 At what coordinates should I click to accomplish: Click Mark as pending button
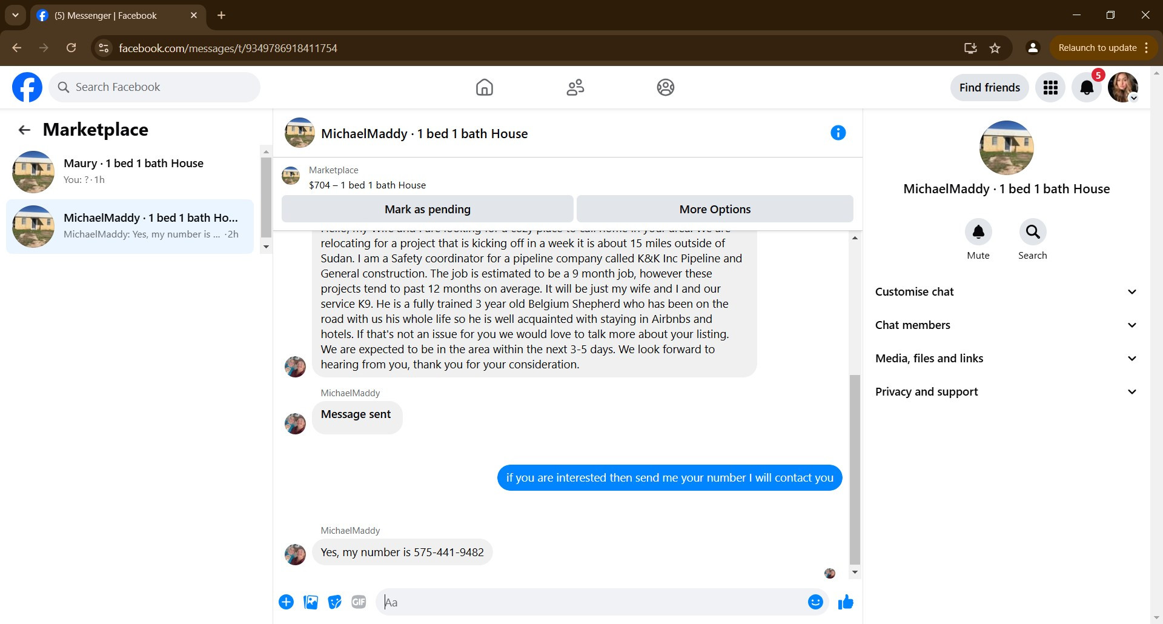tap(428, 209)
